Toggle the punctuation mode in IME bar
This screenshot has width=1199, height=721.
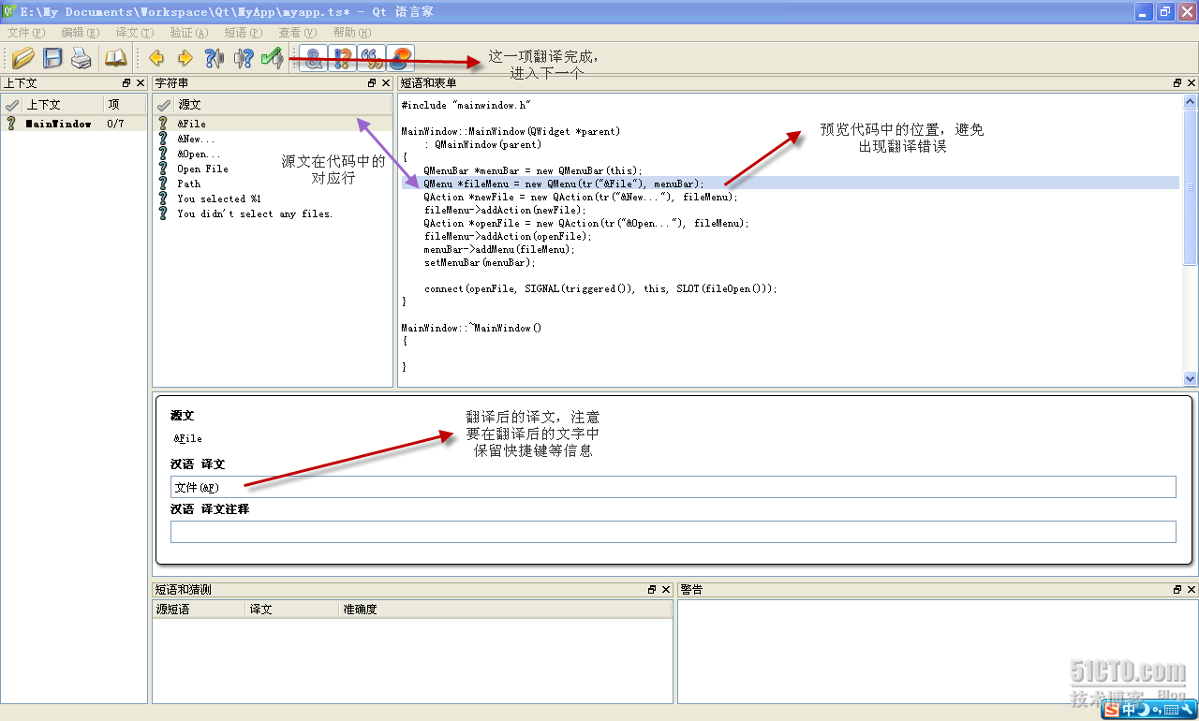1155,711
